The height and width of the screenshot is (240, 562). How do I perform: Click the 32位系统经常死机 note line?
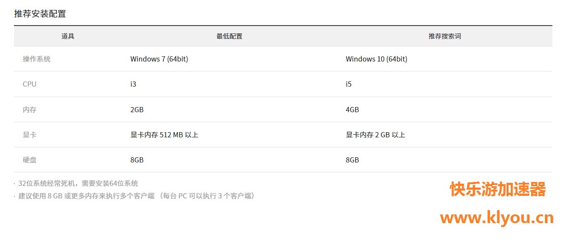(78, 183)
